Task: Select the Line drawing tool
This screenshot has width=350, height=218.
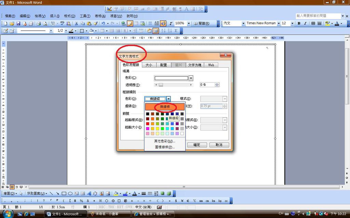Action: pos(51,193)
